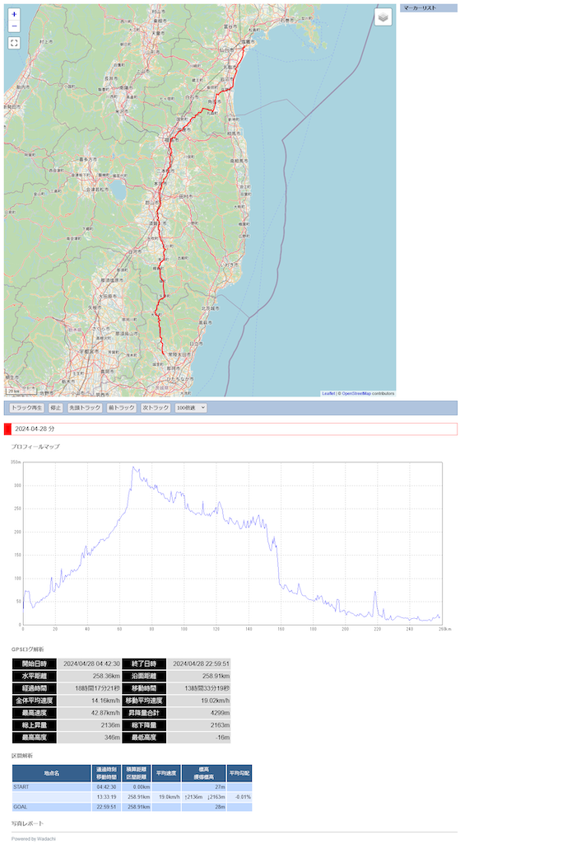Click the 19.0km/h section speed cell

[166, 797]
